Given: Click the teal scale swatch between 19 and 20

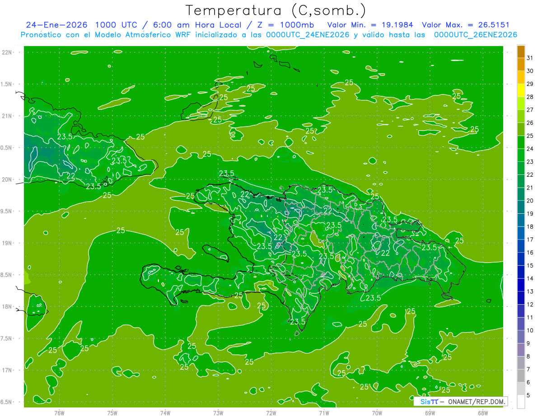Looking at the screenshot, I should coord(521,207).
